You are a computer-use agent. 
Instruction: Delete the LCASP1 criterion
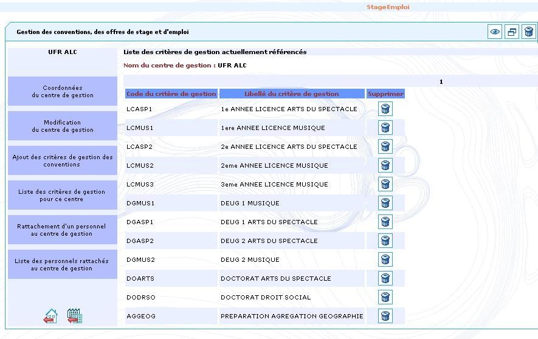coord(385,109)
